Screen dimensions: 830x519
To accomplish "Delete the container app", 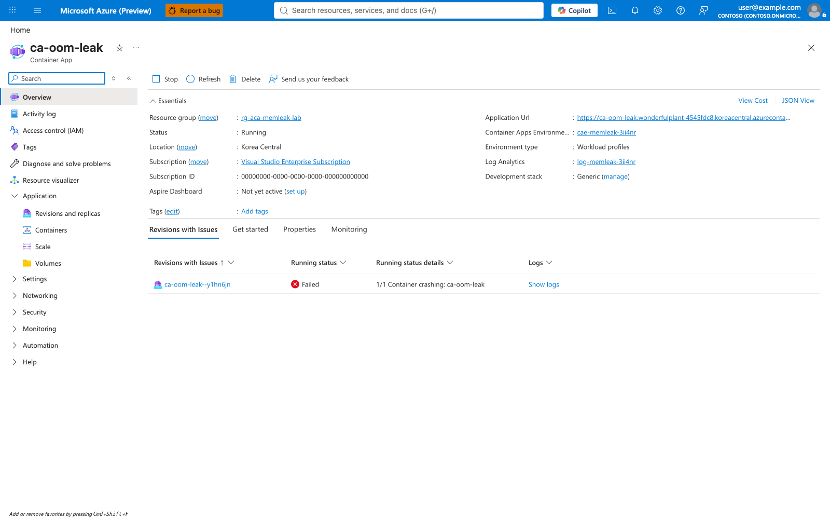I will pyautogui.click(x=245, y=79).
